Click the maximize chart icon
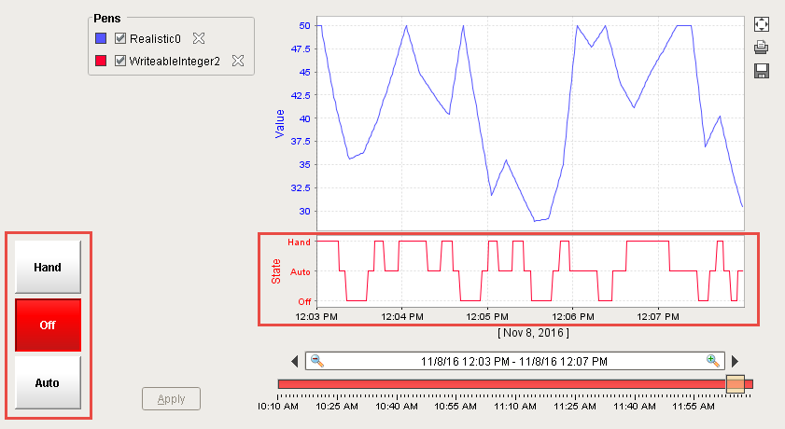The width and height of the screenshot is (785, 429). pos(762,26)
